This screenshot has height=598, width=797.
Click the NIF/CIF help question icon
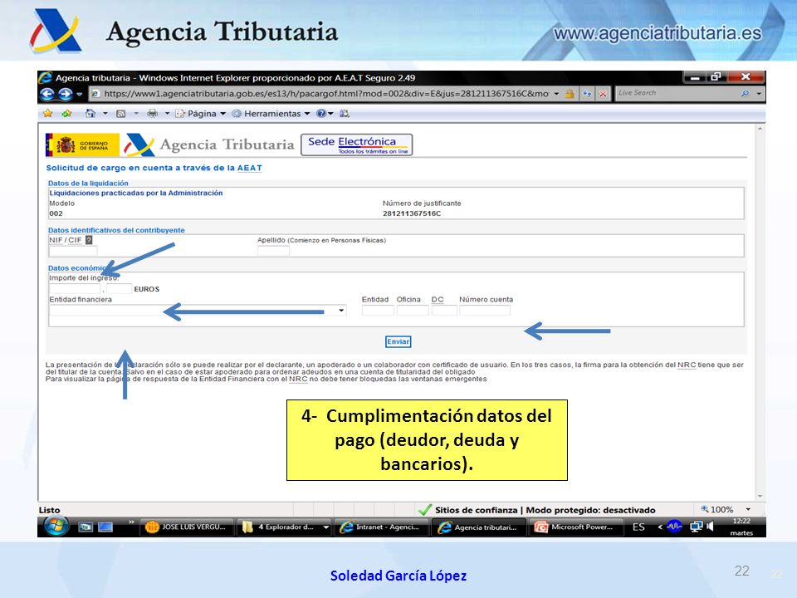tap(89, 240)
